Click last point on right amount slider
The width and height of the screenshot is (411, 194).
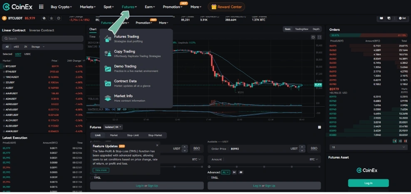(x=319, y=167)
